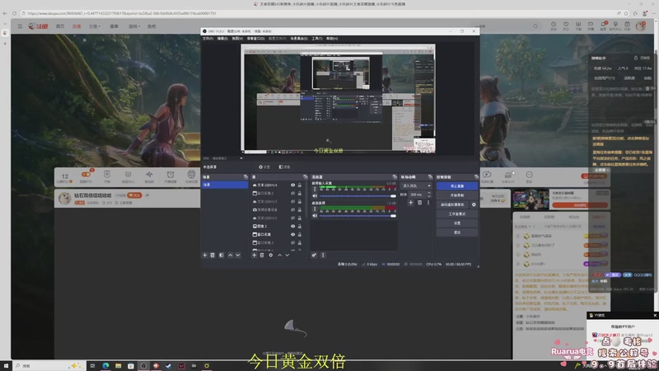This screenshot has width=659, height=371.
Task: Toggle visibility of 窗口采集 source
Action: (293, 234)
